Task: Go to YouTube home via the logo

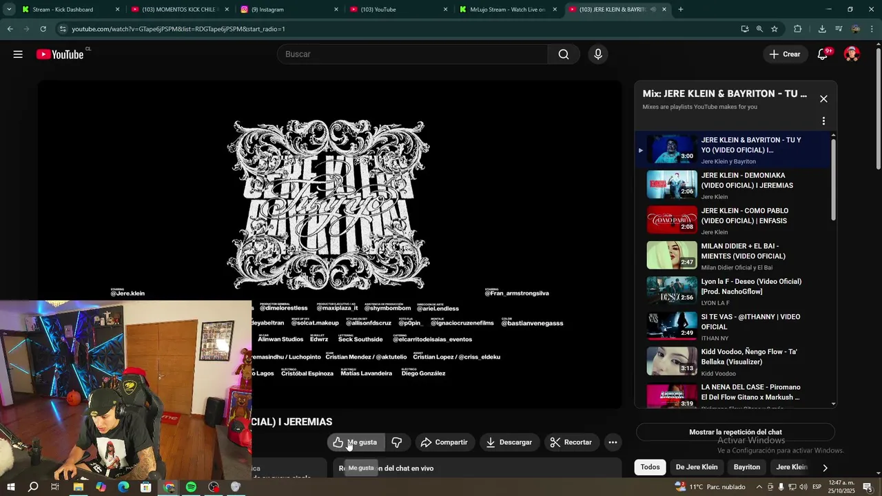Action: point(60,54)
